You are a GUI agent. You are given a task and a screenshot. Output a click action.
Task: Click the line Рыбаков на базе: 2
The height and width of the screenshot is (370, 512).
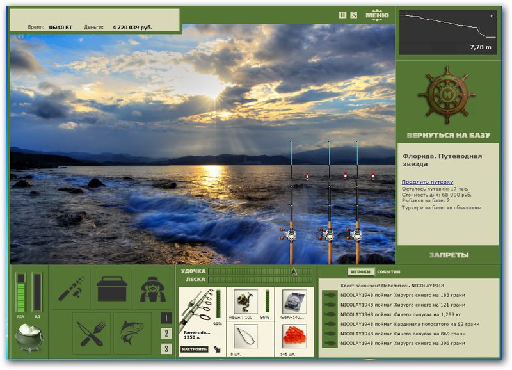(x=426, y=200)
